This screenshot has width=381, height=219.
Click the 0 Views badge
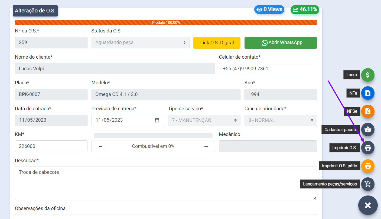coord(269,9)
